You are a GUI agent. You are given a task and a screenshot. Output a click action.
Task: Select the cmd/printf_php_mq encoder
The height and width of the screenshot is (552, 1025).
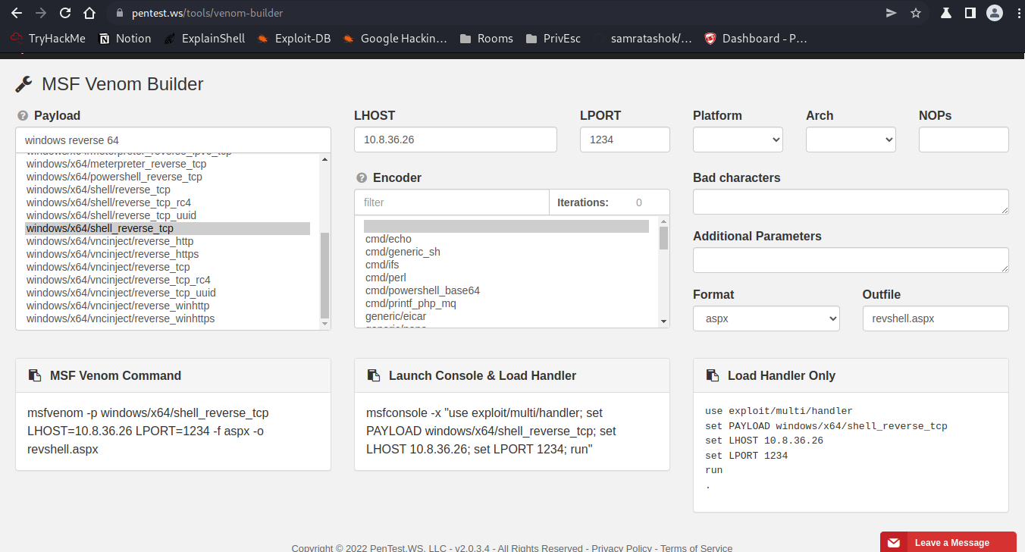(x=506, y=303)
